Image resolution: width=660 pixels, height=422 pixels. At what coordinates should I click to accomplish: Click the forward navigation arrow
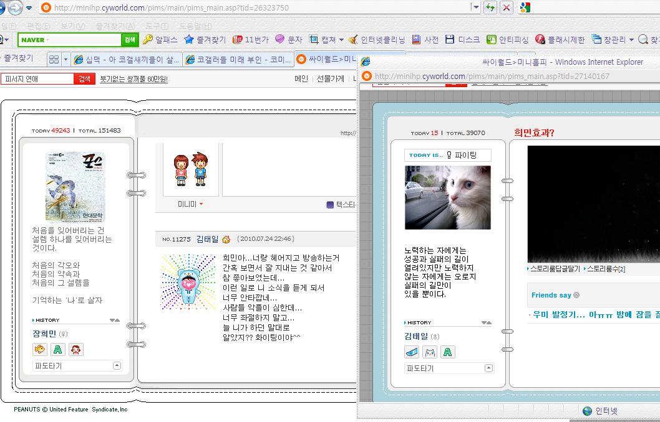(x=16, y=7)
